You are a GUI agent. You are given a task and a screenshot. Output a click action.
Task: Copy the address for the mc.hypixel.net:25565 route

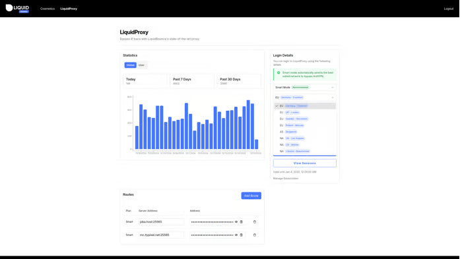click(x=242, y=235)
